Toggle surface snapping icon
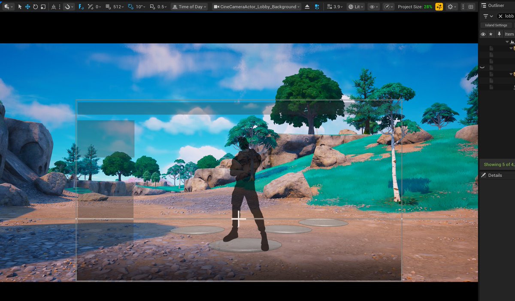 (81, 7)
